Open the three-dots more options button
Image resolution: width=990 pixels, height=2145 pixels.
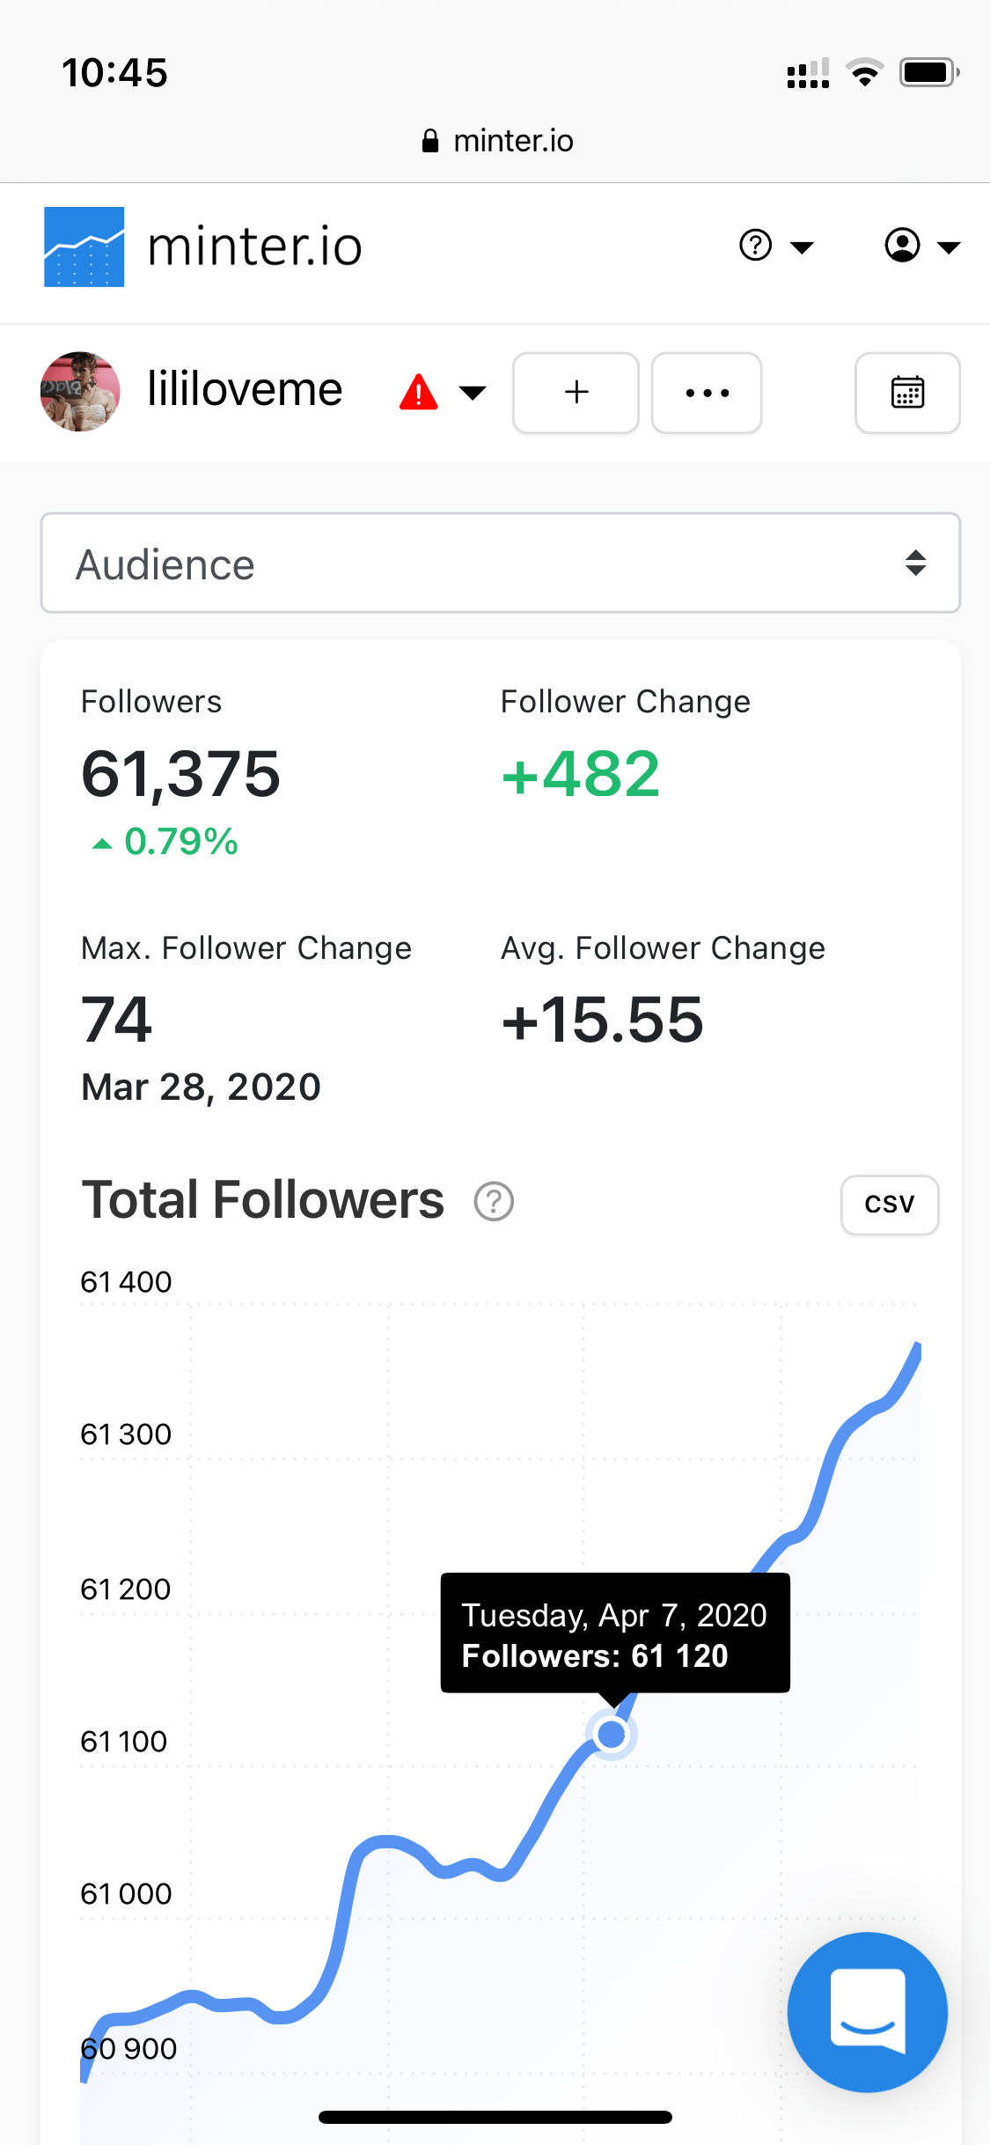click(x=707, y=393)
